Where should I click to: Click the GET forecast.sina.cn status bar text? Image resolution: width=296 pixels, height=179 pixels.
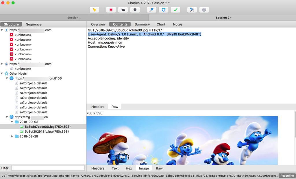[x=140, y=176]
